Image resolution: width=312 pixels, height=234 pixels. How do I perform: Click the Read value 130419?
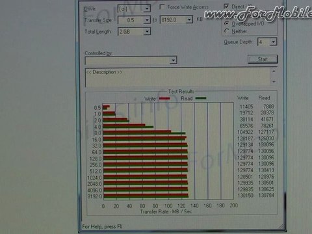pos(266,170)
